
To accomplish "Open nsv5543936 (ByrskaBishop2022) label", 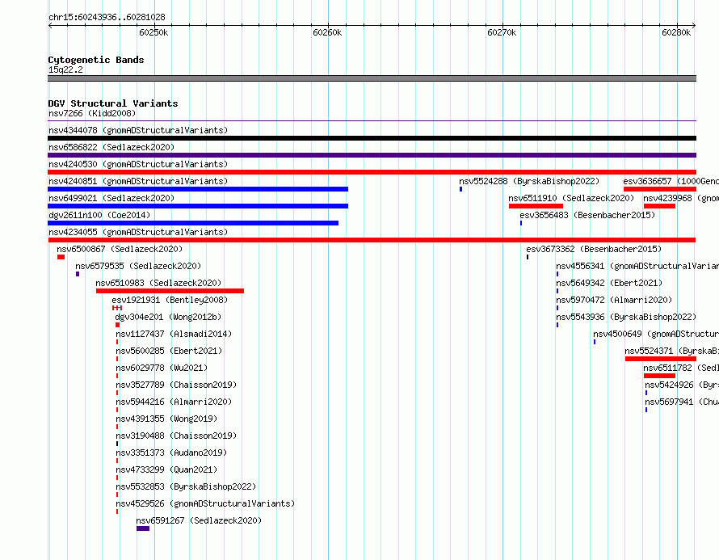I will click(x=626, y=317).
